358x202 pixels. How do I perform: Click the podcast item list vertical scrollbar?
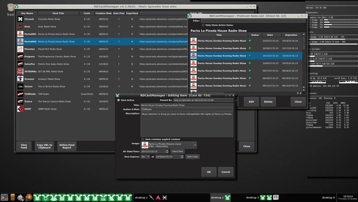pos(304,63)
